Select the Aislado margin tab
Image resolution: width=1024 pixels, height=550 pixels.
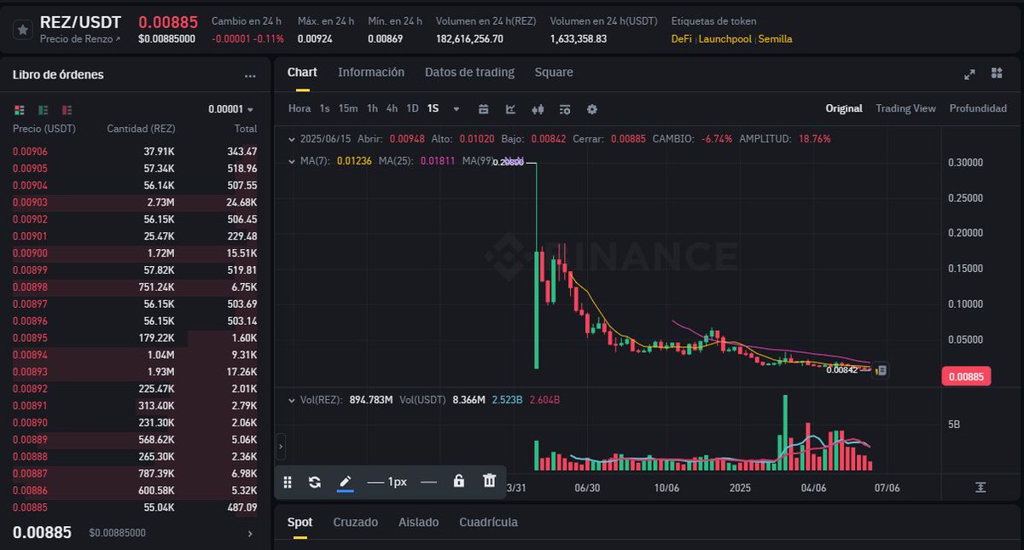click(x=419, y=522)
